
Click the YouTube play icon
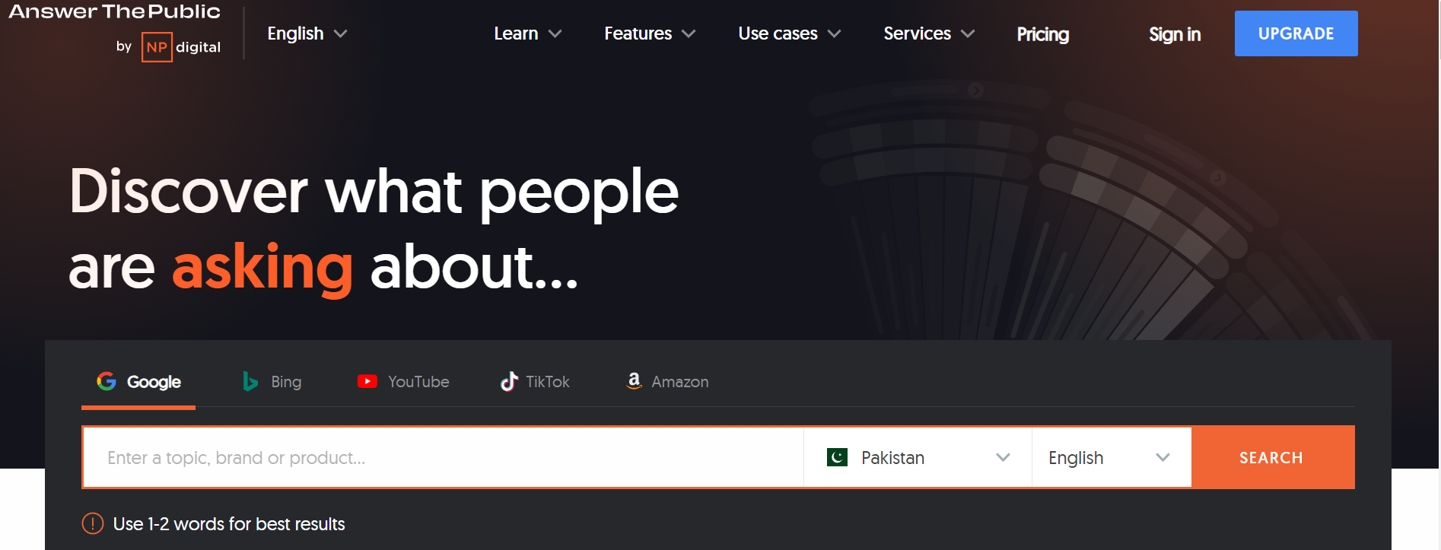coord(367,381)
